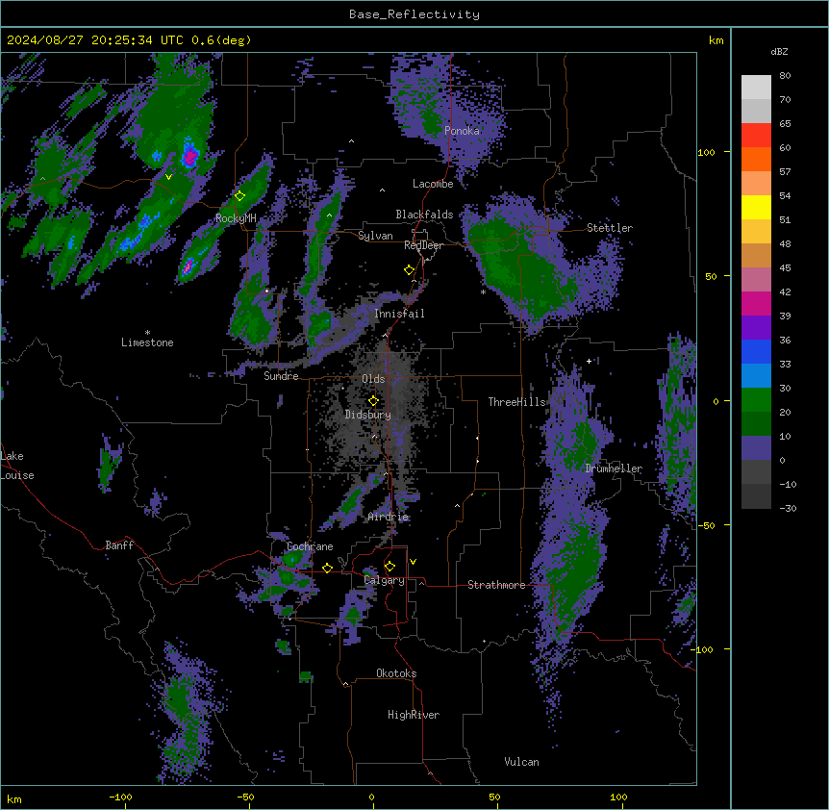
Task: Click the Cochrane label
Action: click(310, 546)
